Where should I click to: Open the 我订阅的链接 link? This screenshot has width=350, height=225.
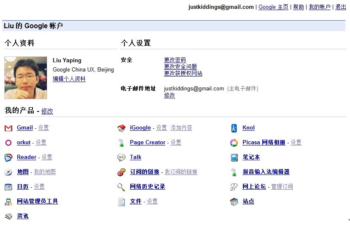click(x=181, y=172)
